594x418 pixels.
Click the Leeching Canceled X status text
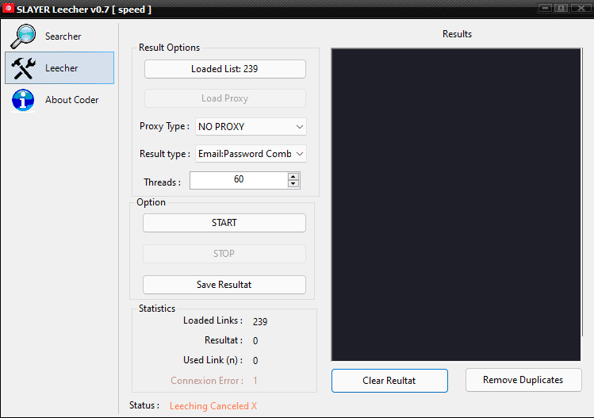(213, 406)
